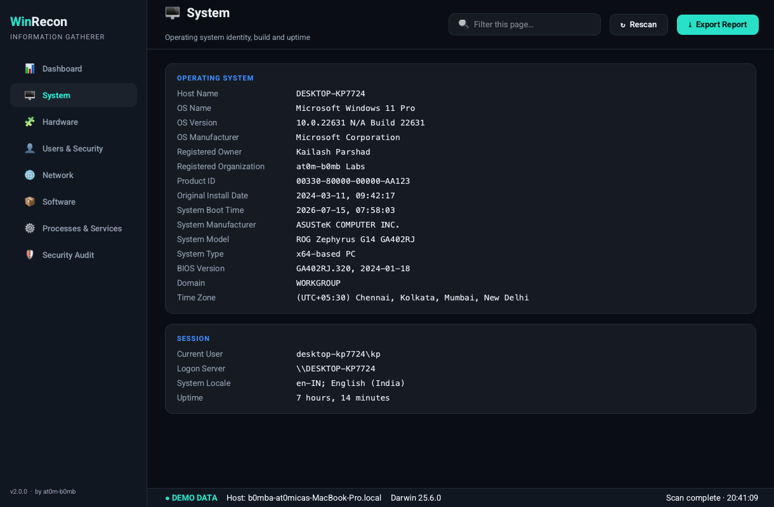Click the Software package box icon
774x507 pixels.
pos(30,202)
